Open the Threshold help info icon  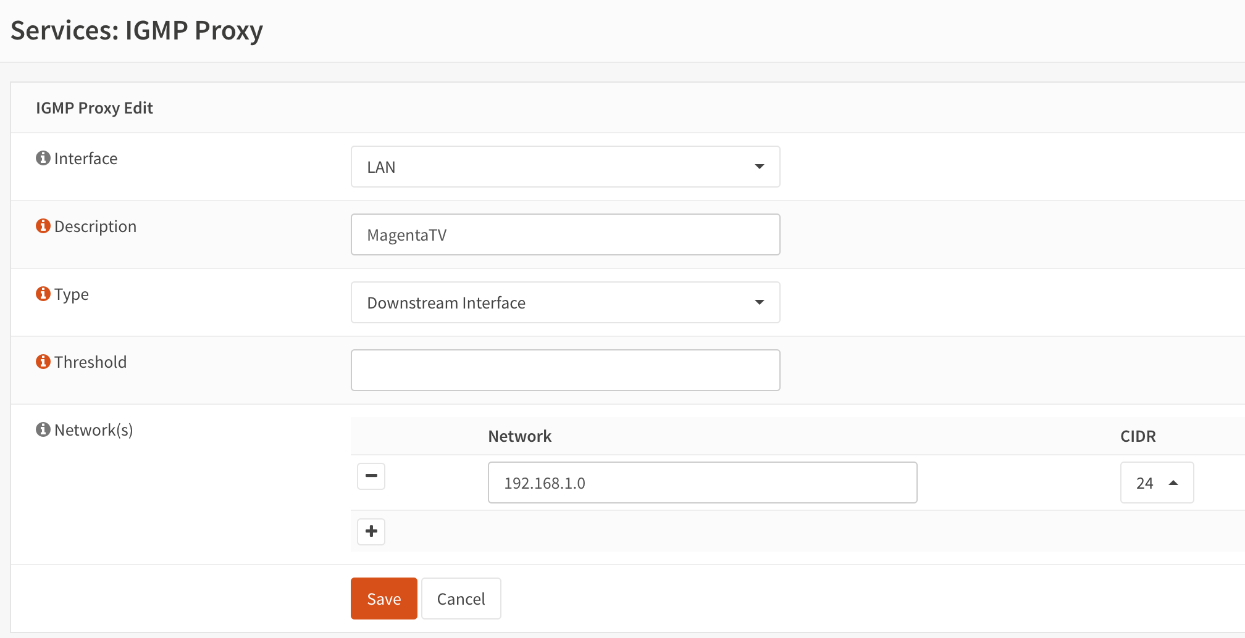[x=43, y=362]
